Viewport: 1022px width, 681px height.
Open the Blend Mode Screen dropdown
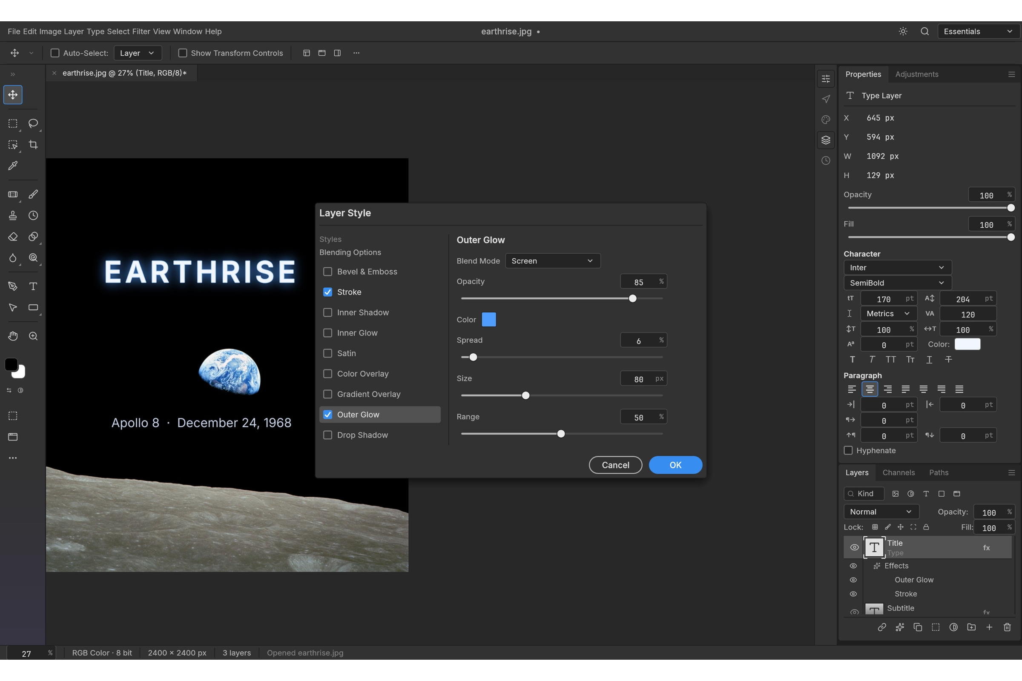pyautogui.click(x=553, y=261)
